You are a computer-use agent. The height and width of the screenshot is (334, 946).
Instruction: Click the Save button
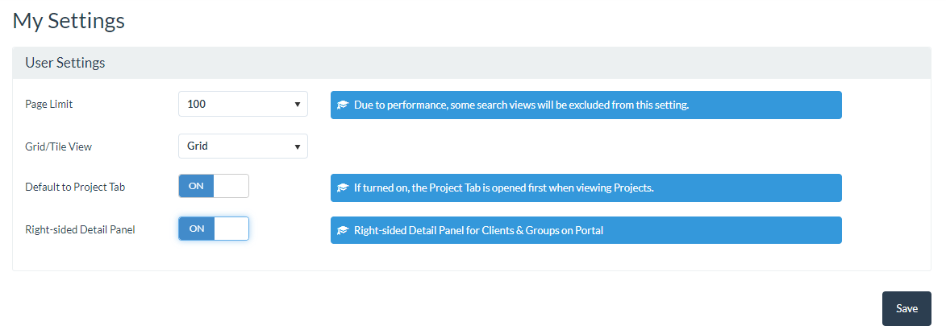tap(906, 309)
